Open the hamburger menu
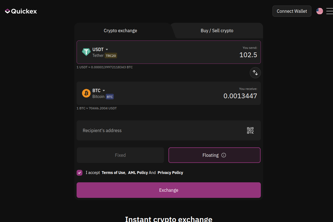333x222 pixels. [x=330, y=11]
